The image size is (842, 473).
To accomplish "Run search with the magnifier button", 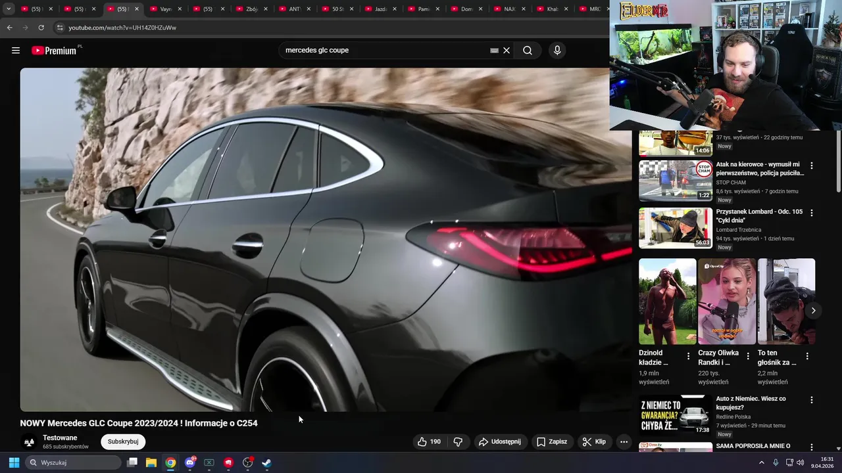I will tap(528, 51).
